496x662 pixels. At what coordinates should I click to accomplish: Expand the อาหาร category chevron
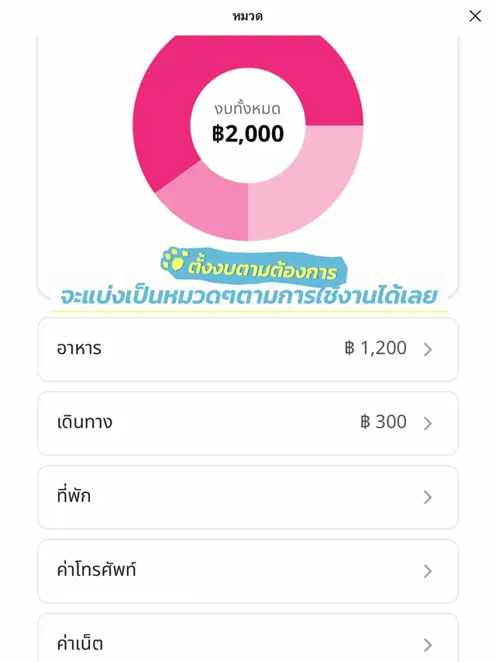tap(428, 349)
